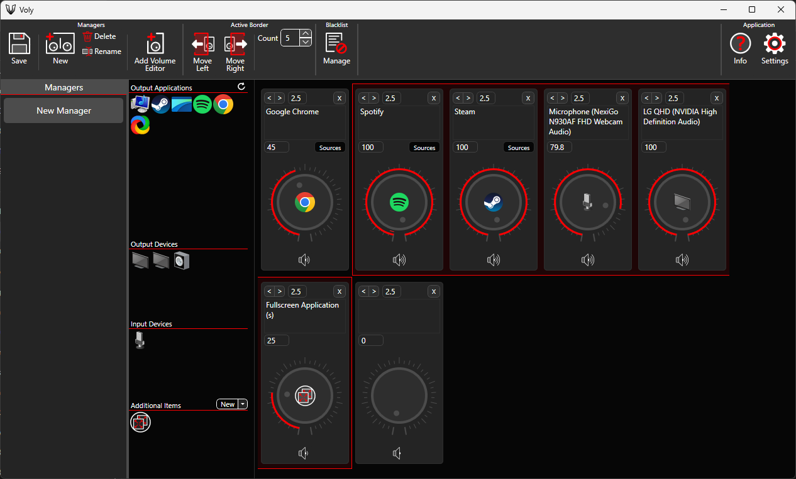Edit Google Chrome volume value 45
This screenshot has width=796, height=479.
[277, 147]
